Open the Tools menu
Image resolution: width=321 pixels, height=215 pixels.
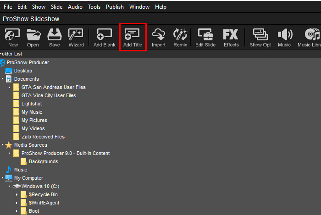click(94, 7)
